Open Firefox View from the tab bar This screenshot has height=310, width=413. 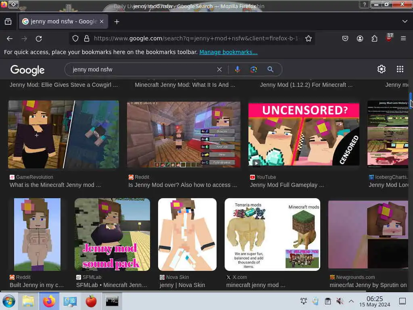tap(8, 22)
